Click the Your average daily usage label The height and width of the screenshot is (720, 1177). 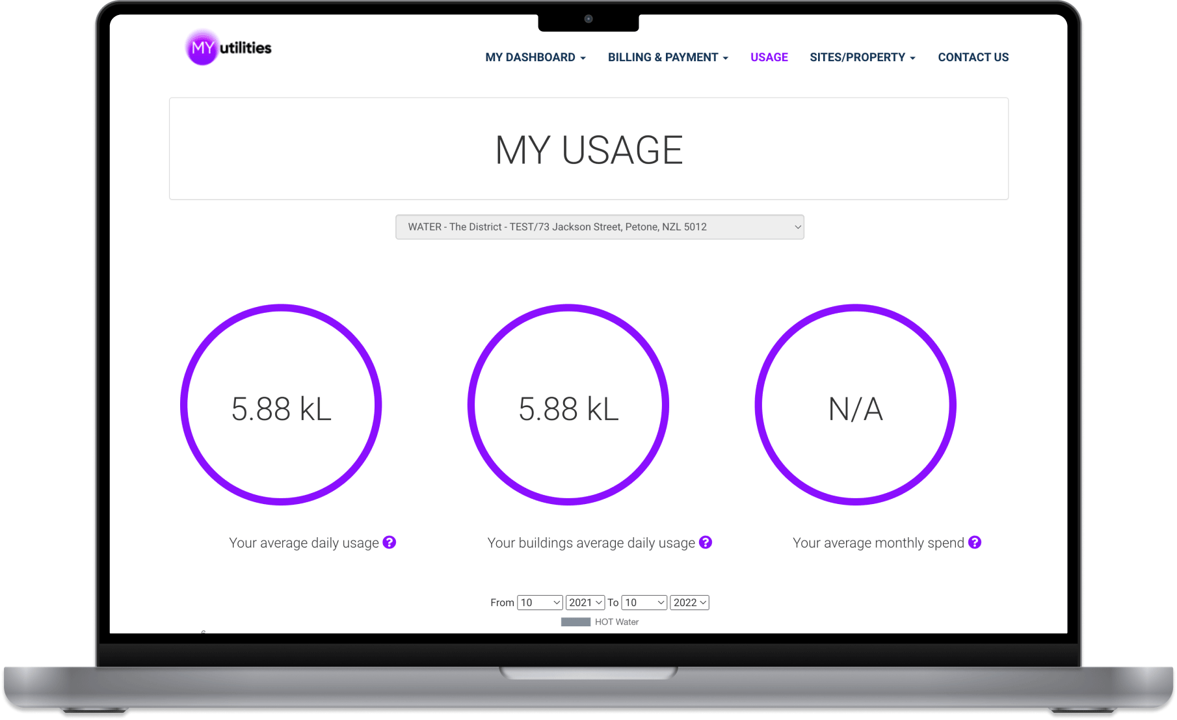click(x=304, y=542)
